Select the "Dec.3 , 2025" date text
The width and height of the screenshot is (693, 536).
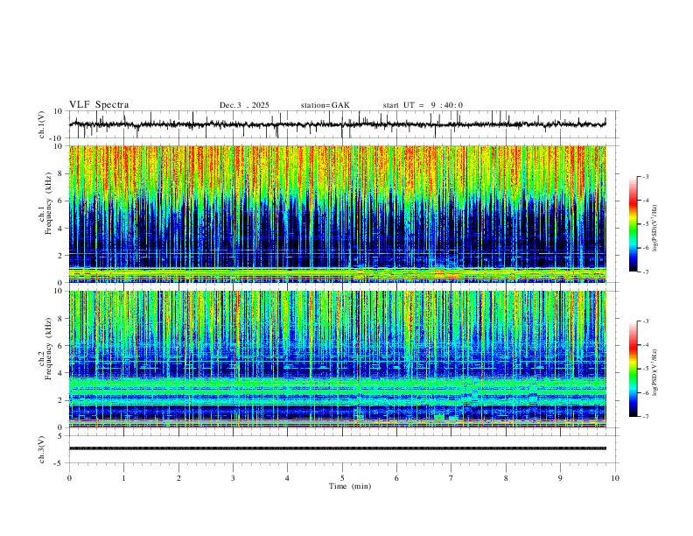244,105
